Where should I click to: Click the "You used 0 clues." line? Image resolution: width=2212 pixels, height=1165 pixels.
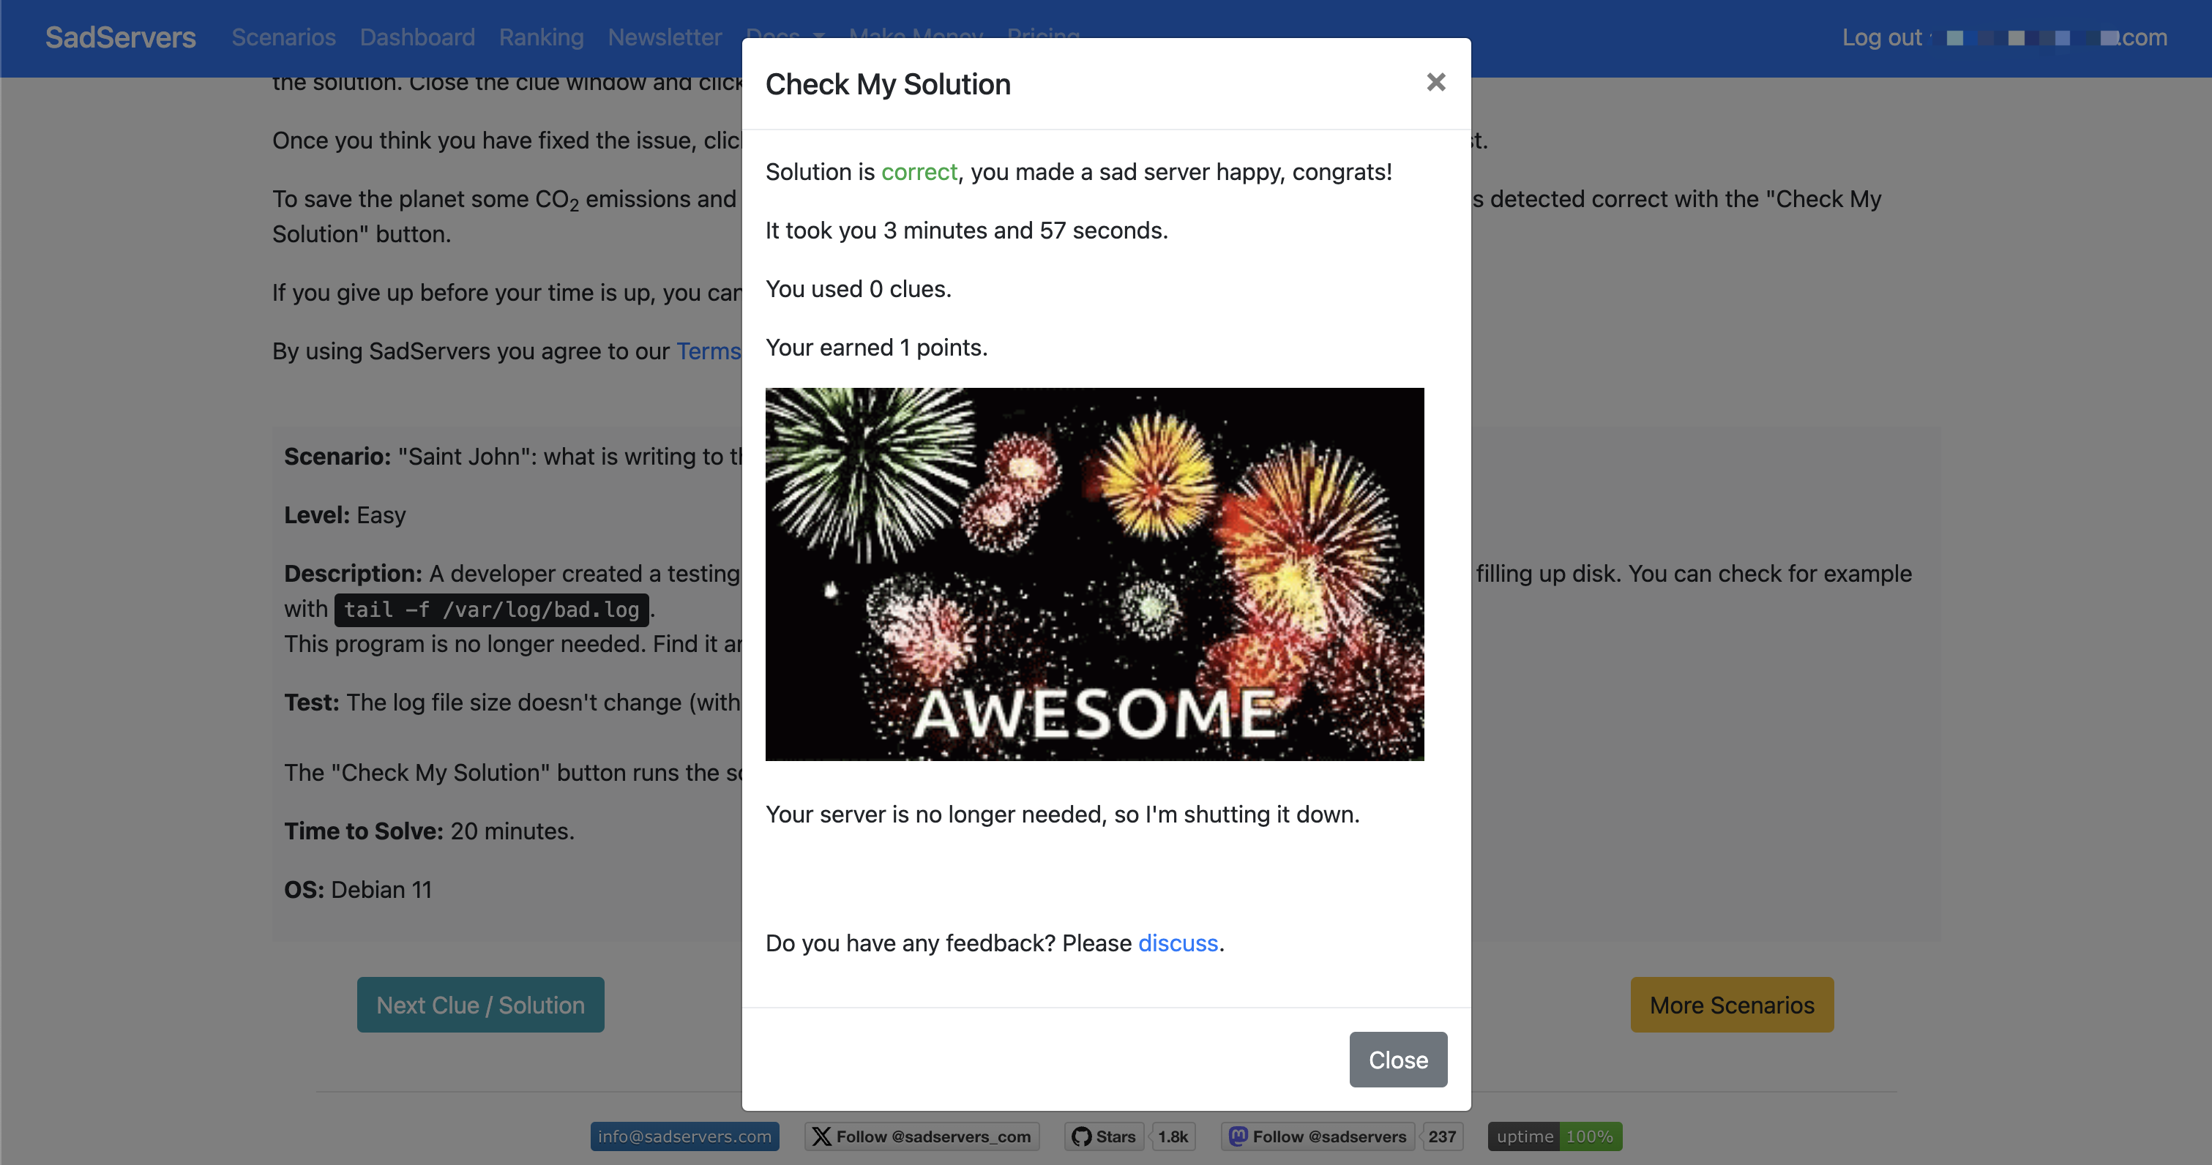click(859, 288)
